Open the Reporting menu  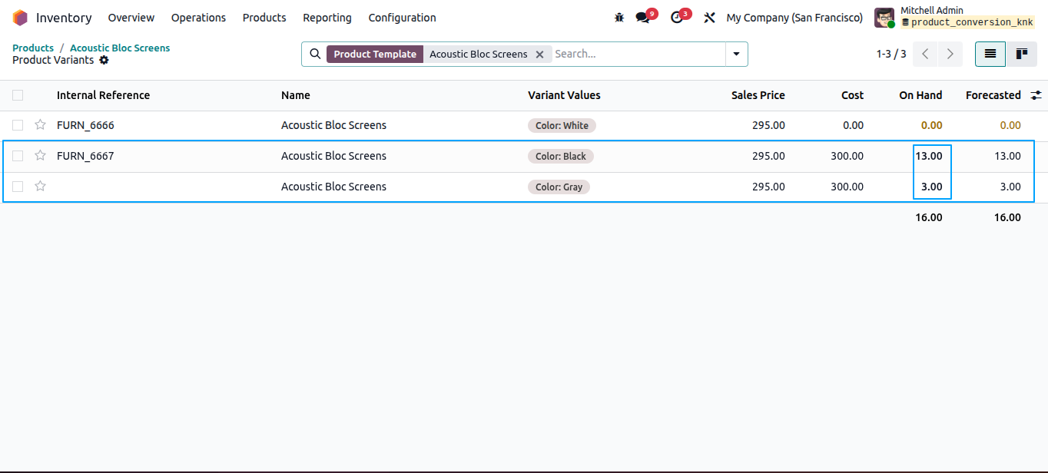[327, 18]
